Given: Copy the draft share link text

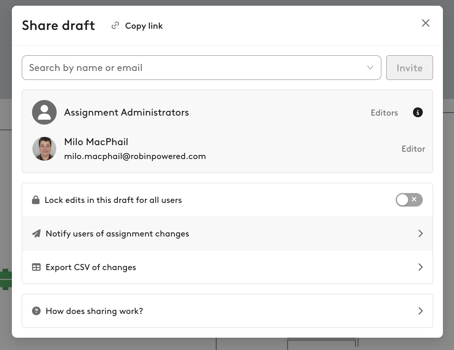Looking at the screenshot, I should tap(144, 26).
